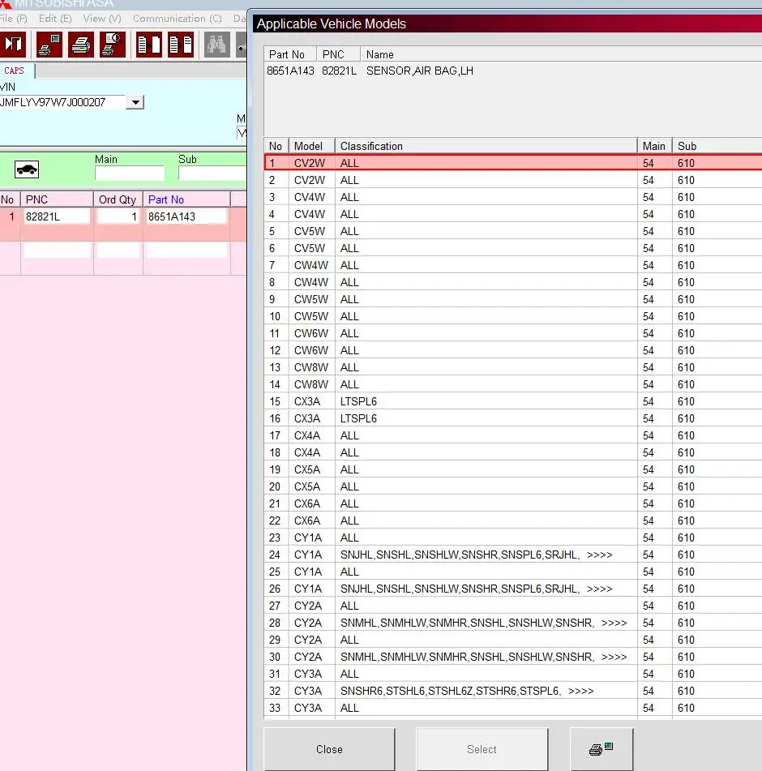762x771 pixels.
Task: Click the car icon beside the Main field
Action: (x=27, y=169)
